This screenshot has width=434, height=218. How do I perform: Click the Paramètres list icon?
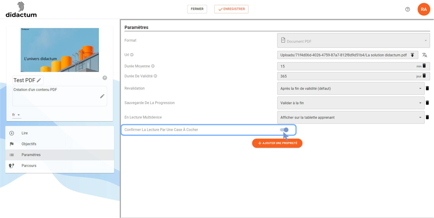pyautogui.click(x=12, y=155)
